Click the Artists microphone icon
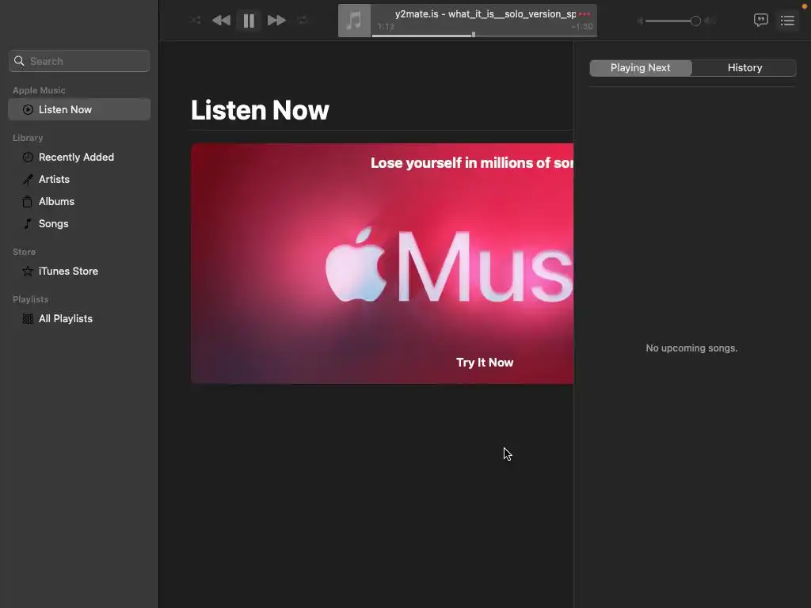The height and width of the screenshot is (608, 811). coord(28,180)
